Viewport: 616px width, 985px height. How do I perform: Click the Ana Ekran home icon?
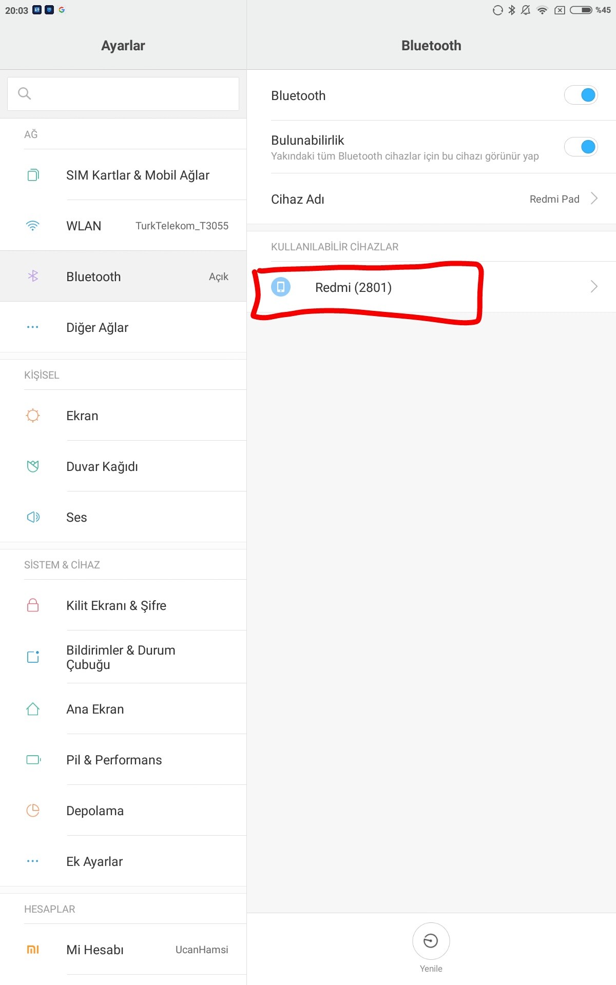(33, 709)
